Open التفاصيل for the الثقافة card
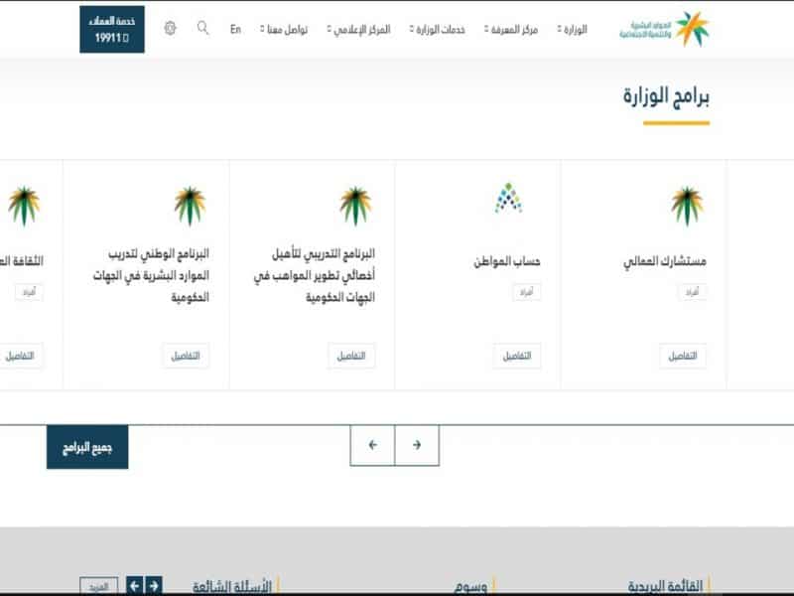 20,356
